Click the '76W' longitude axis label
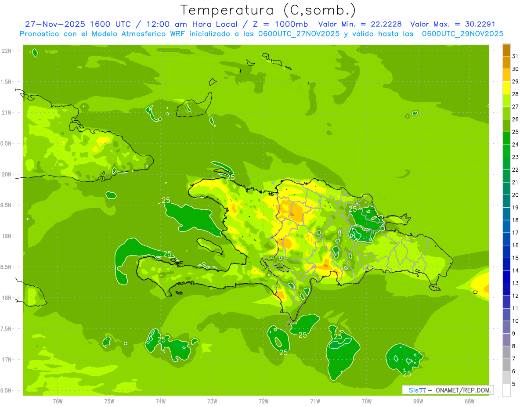527x407 pixels. click(x=58, y=401)
